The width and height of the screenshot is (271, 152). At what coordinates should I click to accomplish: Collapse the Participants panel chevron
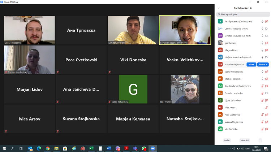tap(219, 8)
